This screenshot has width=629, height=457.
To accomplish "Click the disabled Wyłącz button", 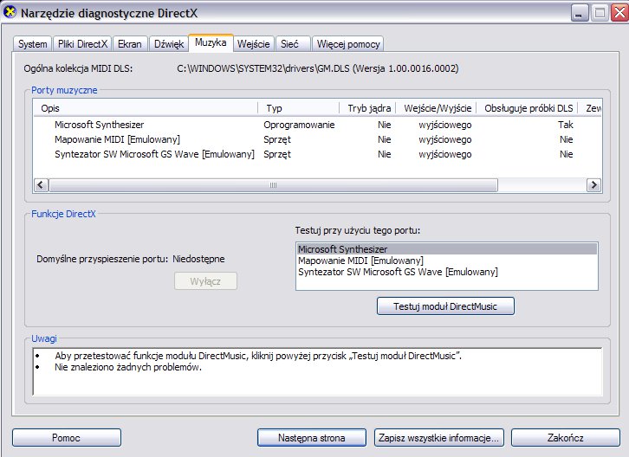I will 205,281.
